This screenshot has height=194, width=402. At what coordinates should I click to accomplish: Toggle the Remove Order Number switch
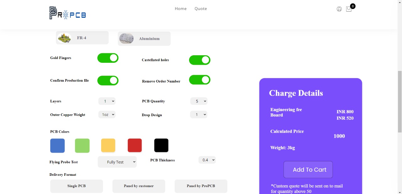pyautogui.click(x=199, y=80)
